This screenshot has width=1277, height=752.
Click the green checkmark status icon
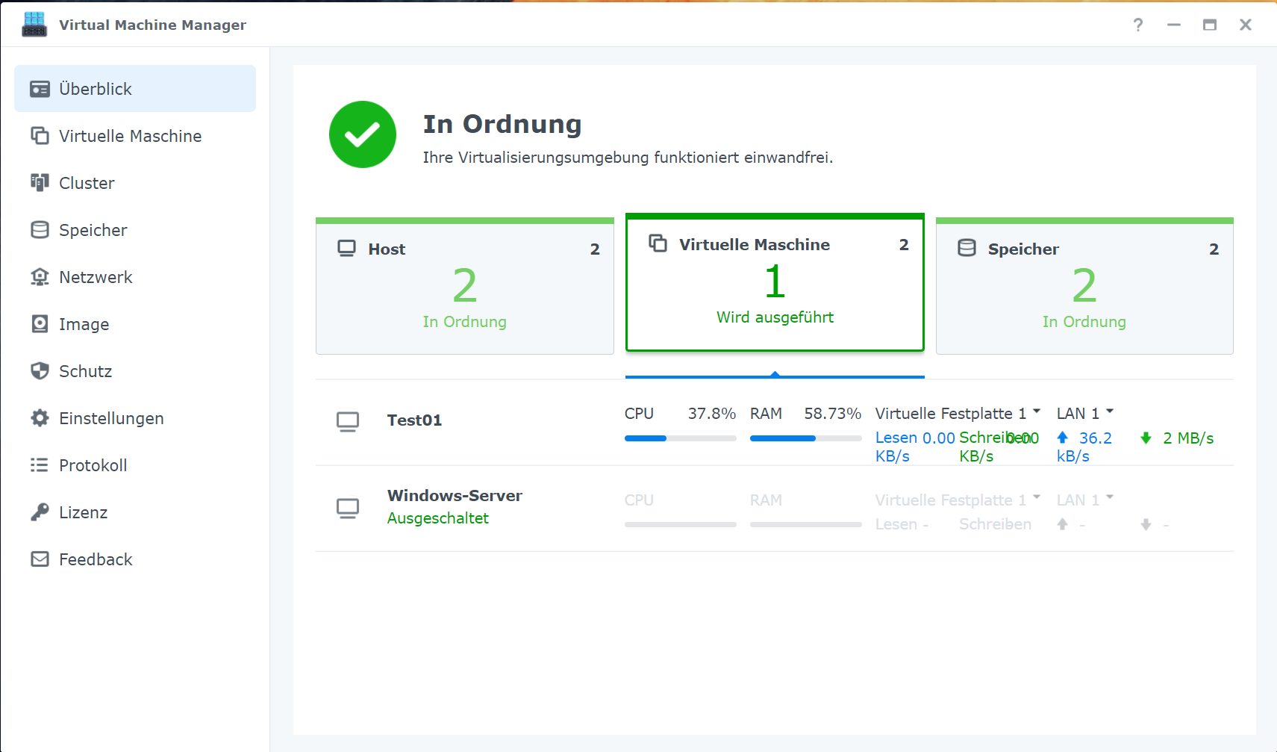point(362,134)
